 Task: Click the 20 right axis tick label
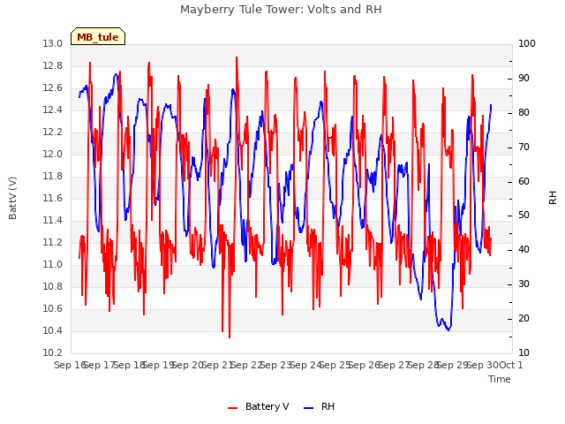pos(524,318)
